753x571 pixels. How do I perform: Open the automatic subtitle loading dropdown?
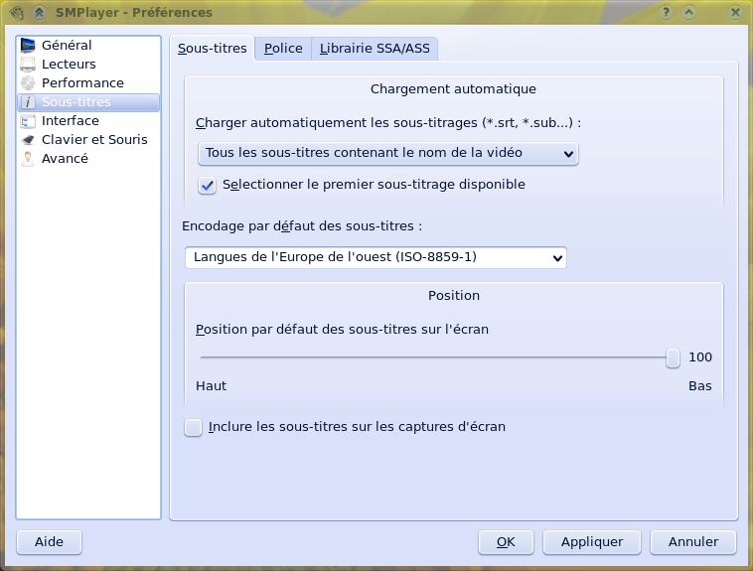click(x=387, y=153)
